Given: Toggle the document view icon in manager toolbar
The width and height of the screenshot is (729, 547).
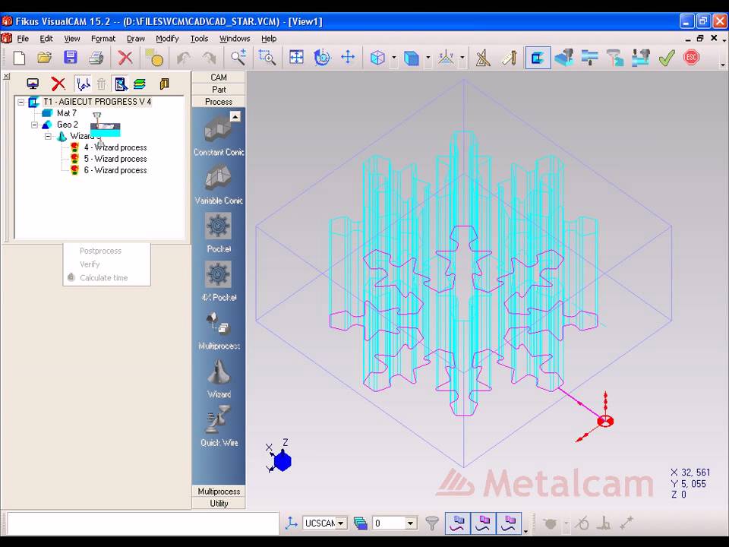Looking at the screenshot, I should 121,84.
